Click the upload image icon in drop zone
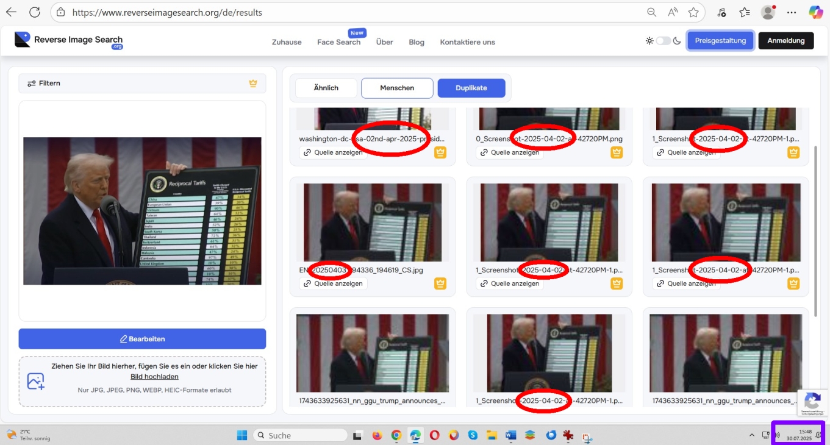The width and height of the screenshot is (830, 445). click(x=36, y=382)
